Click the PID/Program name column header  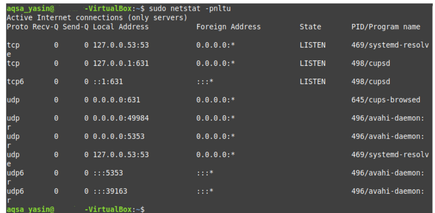tap(386, 27)
